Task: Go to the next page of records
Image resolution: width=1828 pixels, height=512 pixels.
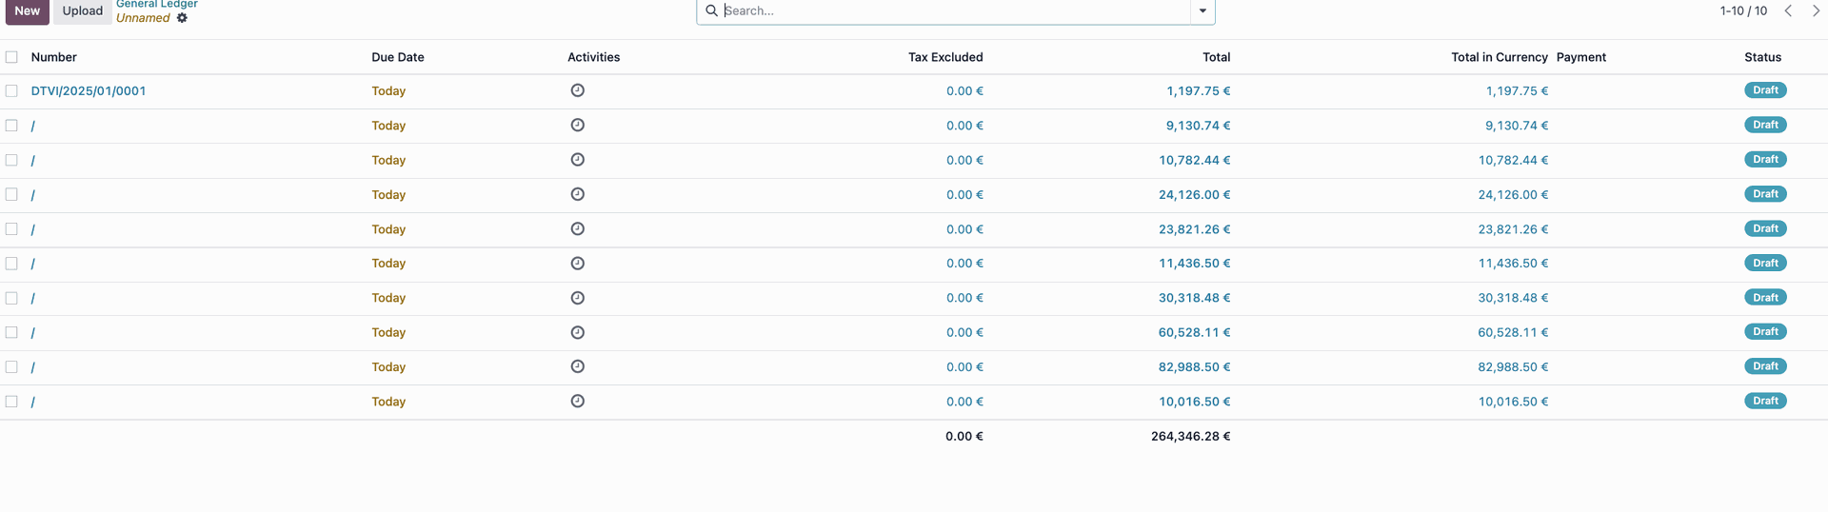Action: pos(1816,10)
